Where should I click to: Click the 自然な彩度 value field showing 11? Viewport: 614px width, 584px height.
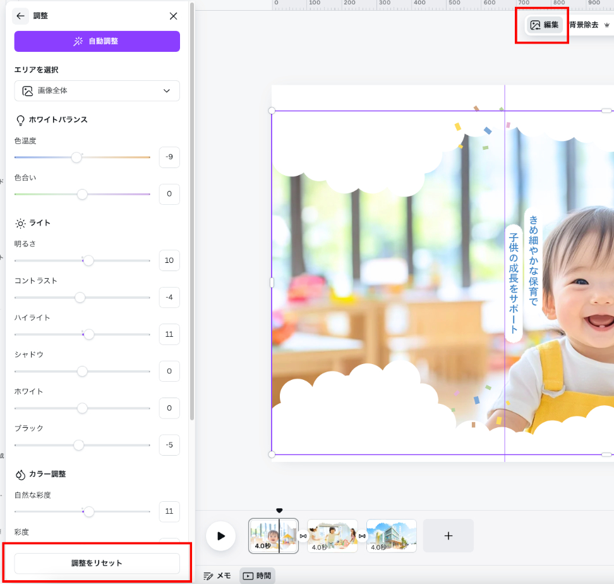[x=169, y=511]
